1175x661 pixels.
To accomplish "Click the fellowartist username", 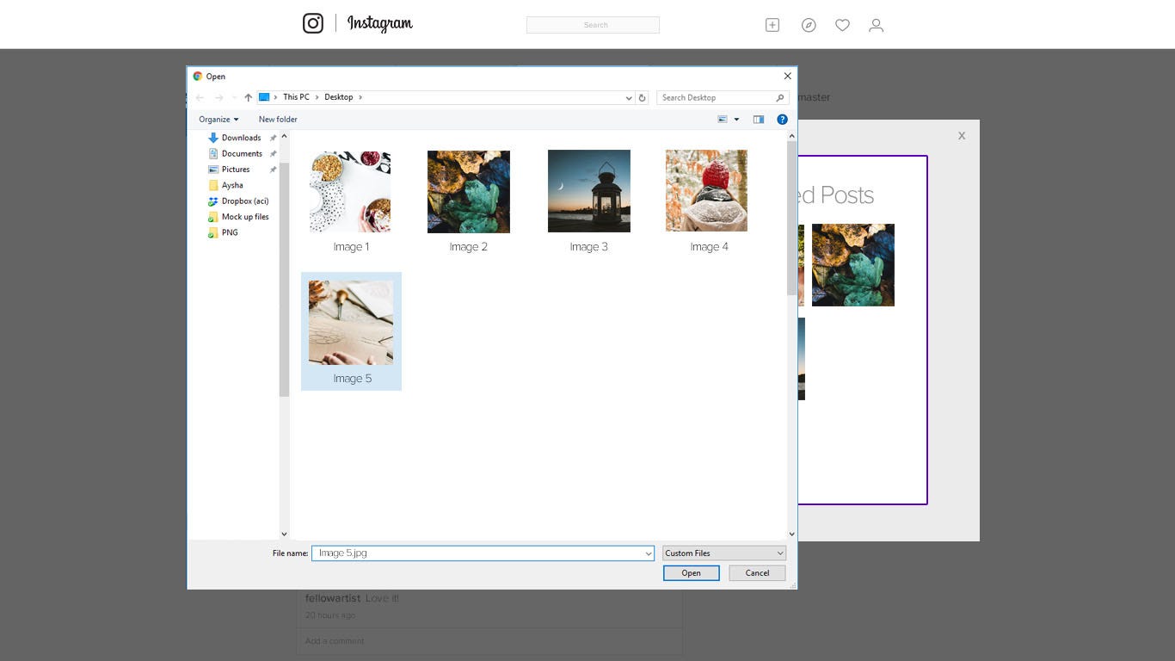I will [x=333, y=598].
